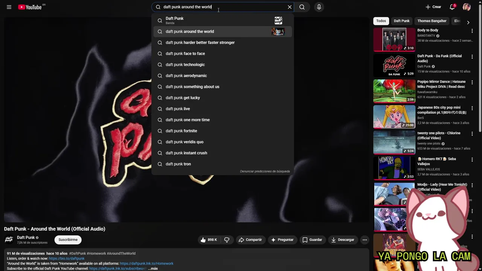Image resolution: width=482 pixels, height=271 pixels.
Task: Open the daftpunk.lnk.to/Homework link
Action: click(x=146, y=263)
